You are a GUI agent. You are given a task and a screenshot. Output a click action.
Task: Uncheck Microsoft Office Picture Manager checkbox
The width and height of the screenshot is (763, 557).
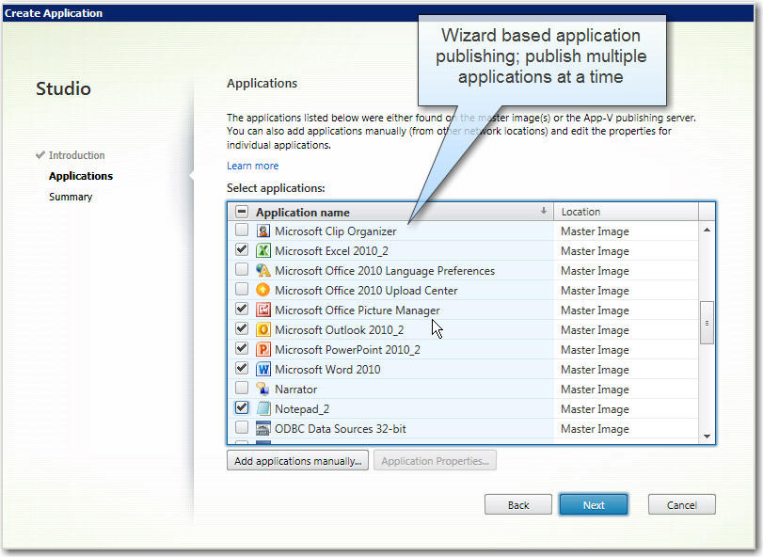pos(242,309)
